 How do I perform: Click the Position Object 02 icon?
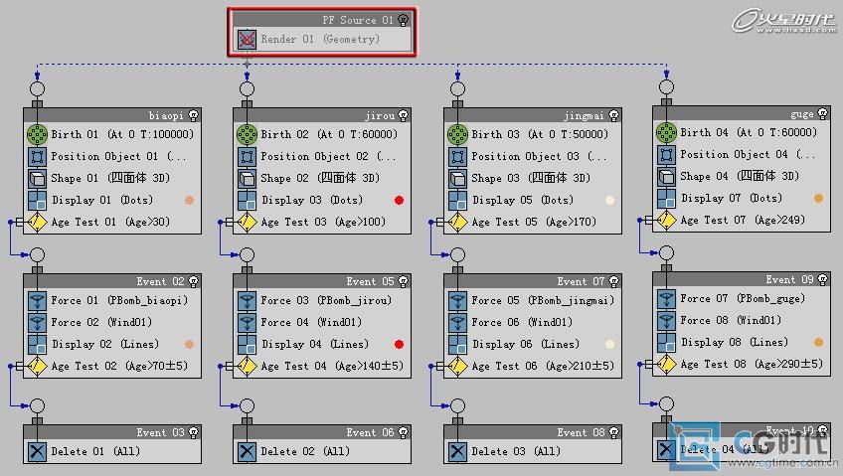[247, 156]
